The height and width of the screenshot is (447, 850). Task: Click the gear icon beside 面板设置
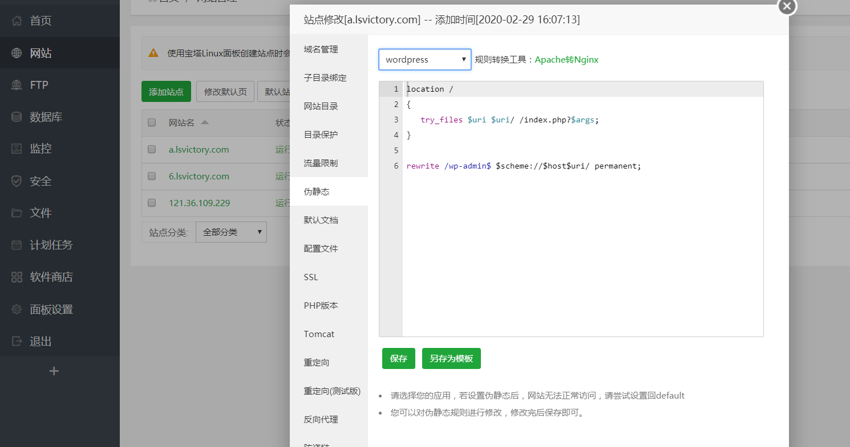coord(17,309)
